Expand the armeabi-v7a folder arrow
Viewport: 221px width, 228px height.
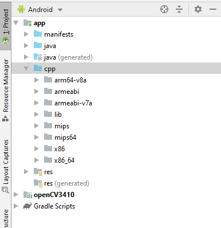[37, 103]
